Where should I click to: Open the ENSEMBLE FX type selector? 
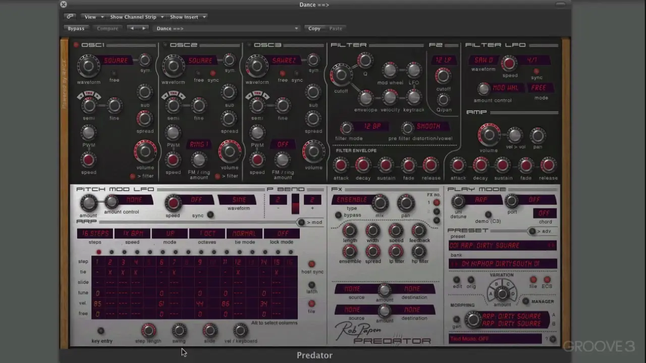(352, 200)
